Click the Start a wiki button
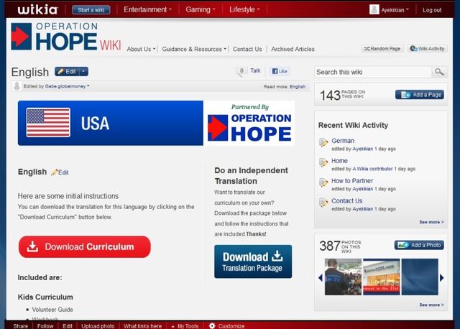This screenshot has width=460, height=329. point(91,10)
